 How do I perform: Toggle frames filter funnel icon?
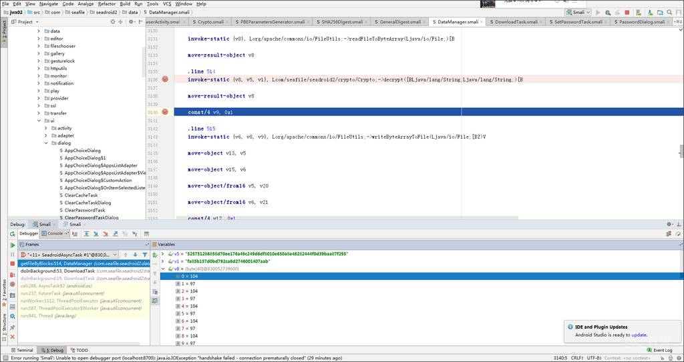pyautogui.click(x=145, y=255)
